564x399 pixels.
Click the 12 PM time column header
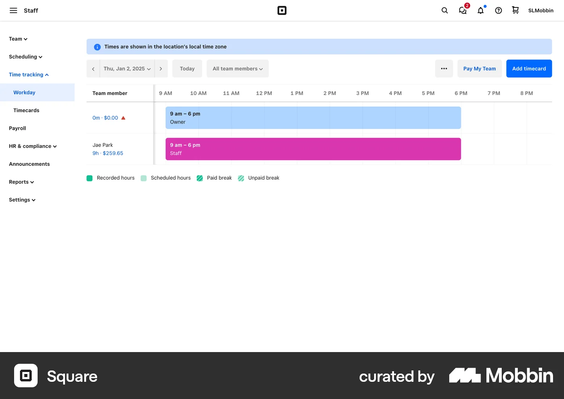264,93
